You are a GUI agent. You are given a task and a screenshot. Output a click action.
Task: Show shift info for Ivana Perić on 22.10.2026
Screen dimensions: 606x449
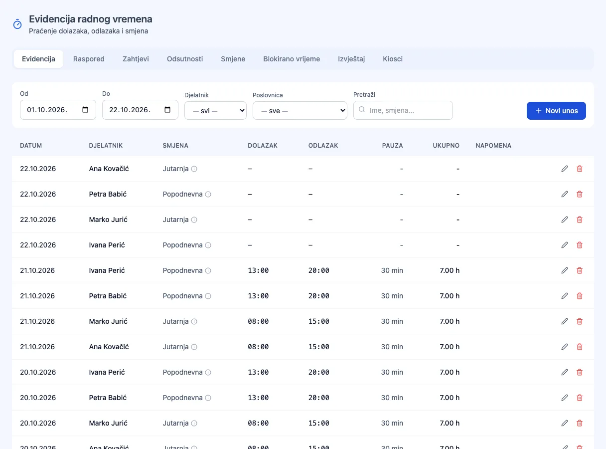208,245
